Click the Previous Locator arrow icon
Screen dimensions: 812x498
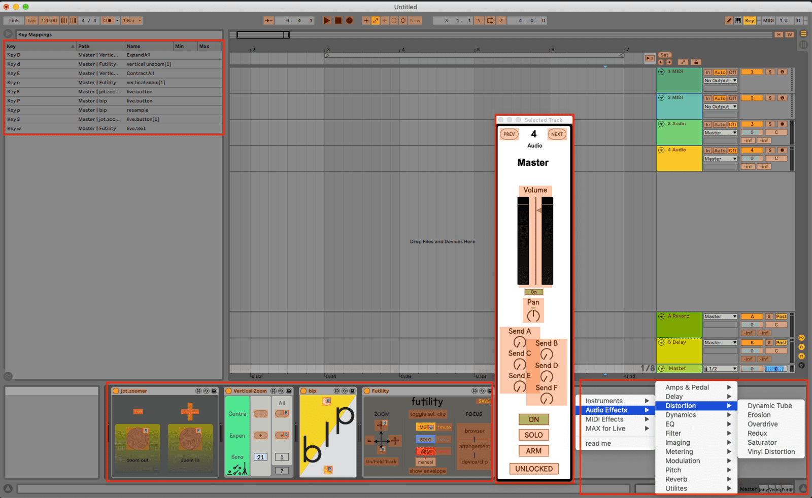click(x=661, y=62)
